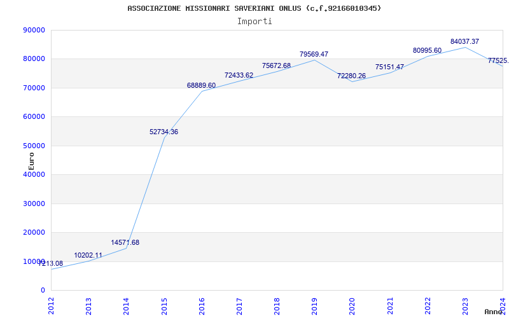Select data label 14571.68
The height and width of the screenshot is (318, 509).
(x=125, y=242)
